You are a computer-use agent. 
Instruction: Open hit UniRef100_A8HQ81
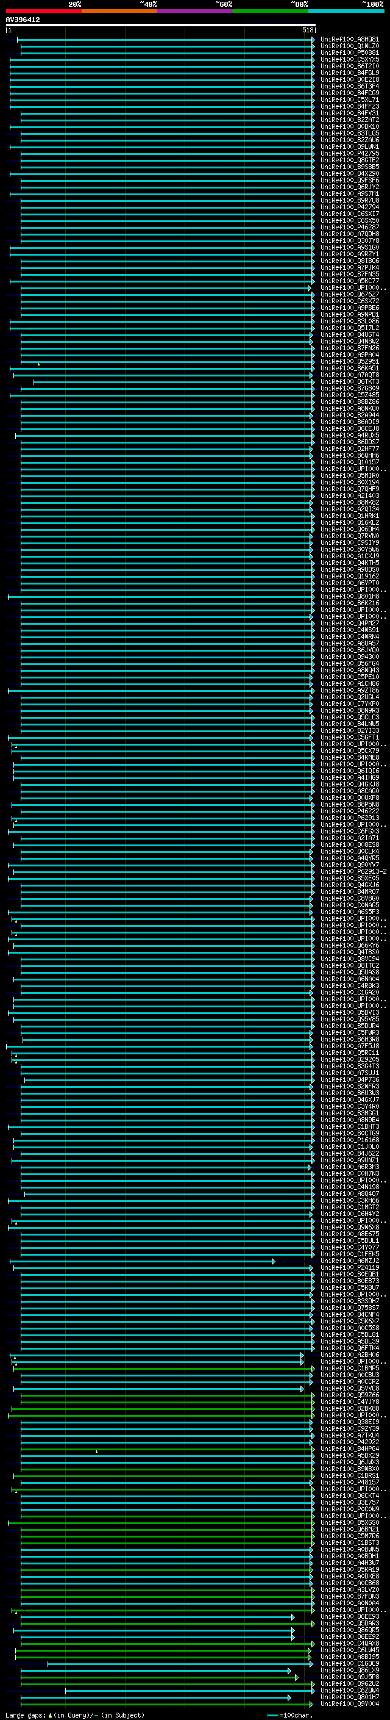tap(350, 40)
